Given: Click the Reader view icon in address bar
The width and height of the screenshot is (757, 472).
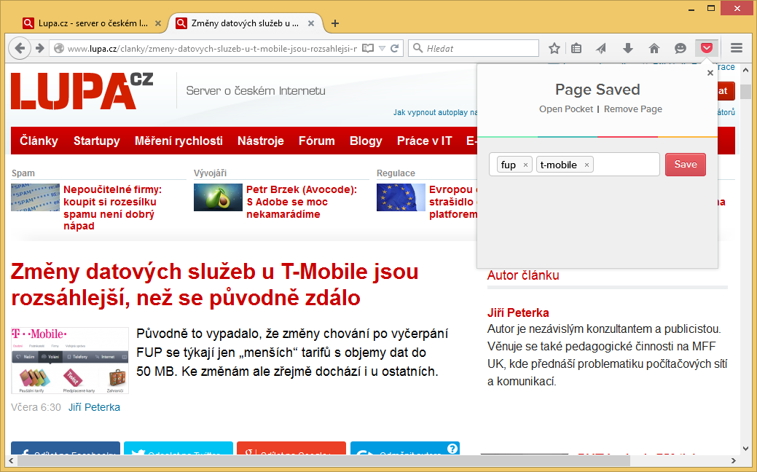Looking at the screenshot, I should 368,48.
